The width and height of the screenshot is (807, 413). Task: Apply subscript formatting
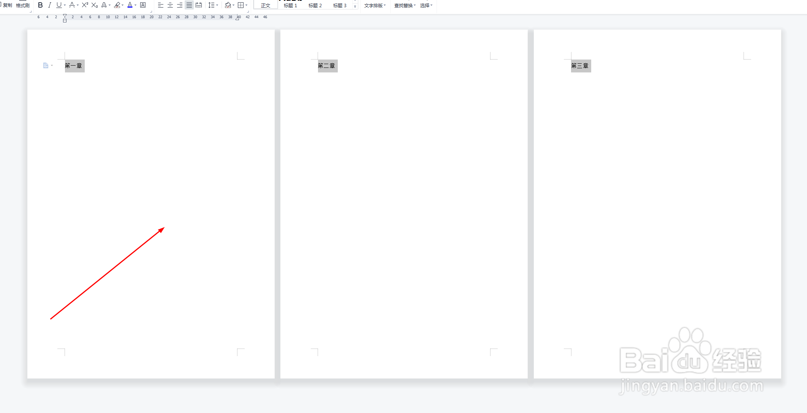coord(95,5)
